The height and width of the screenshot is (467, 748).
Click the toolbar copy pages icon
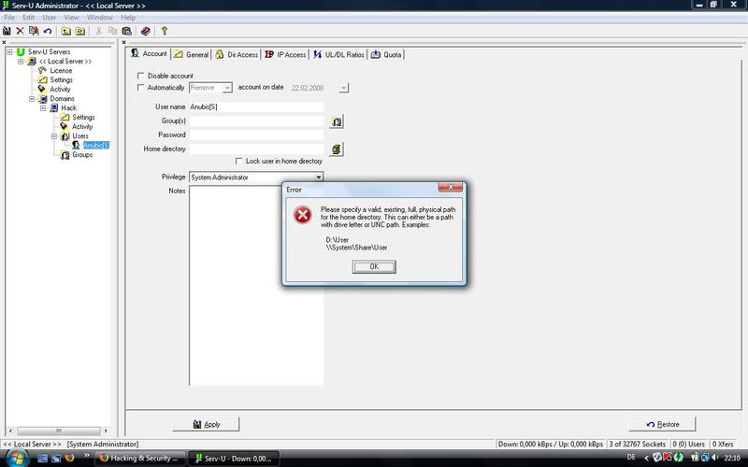pyautogui.click(x=112, y=31)
